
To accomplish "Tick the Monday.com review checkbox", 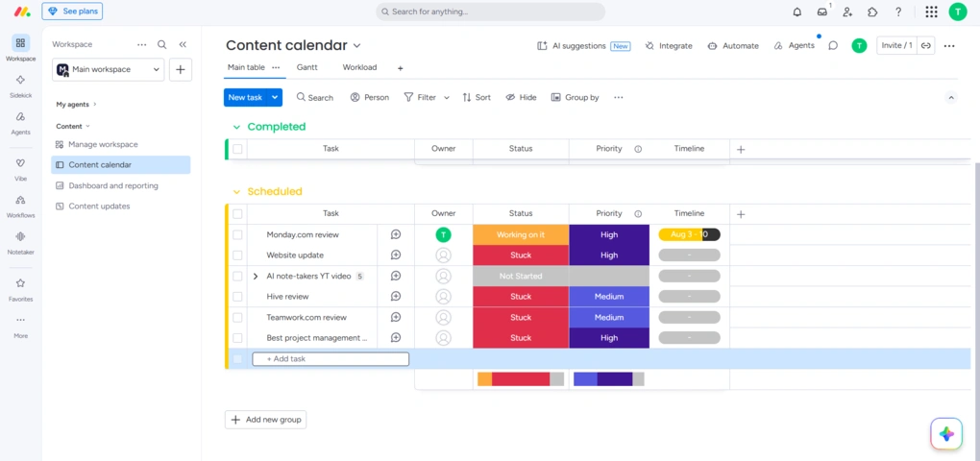I will click(x=237, y=235).
